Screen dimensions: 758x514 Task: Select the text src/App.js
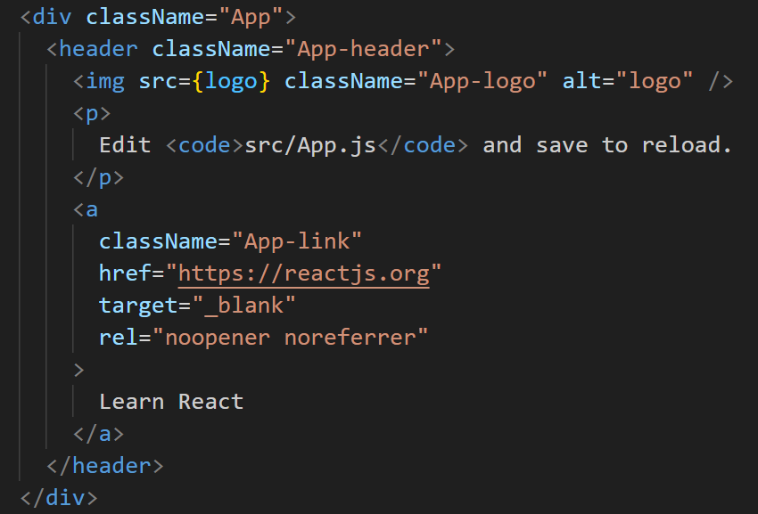pos(309,145)
